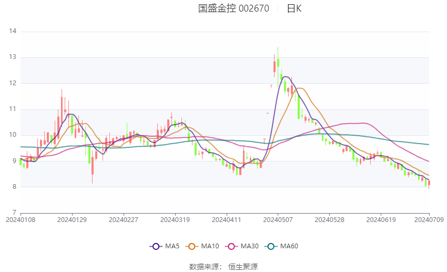
Task: Toggle the MA30 line legend
Action: pos(242,246)
